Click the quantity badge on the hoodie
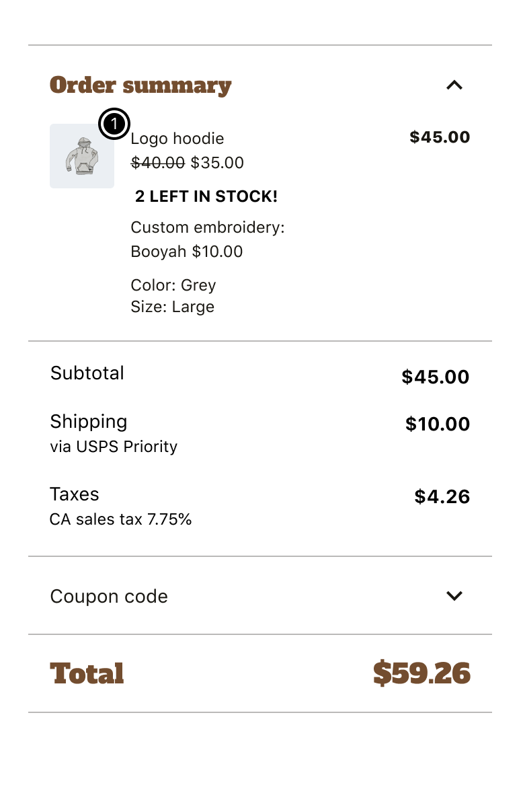The height and width of the screenshot is (787, 523). point(114,123)
